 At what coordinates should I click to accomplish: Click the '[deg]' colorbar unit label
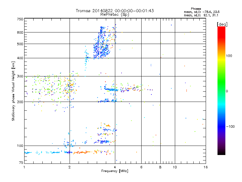pos(222,24)
